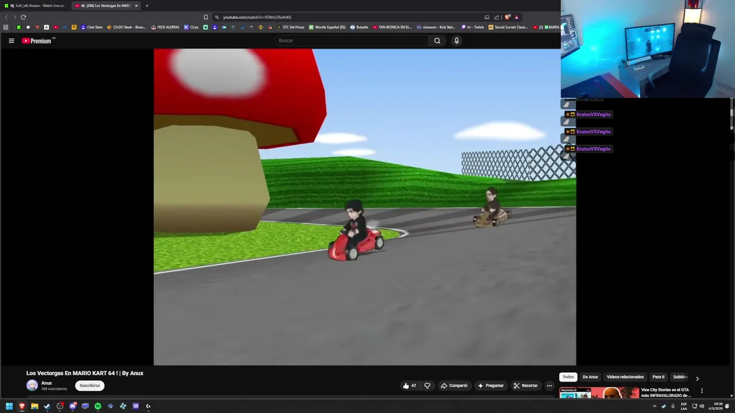Go back with the browser back arrow
This screenshot has height=413, width=735.
click(6, 17)
